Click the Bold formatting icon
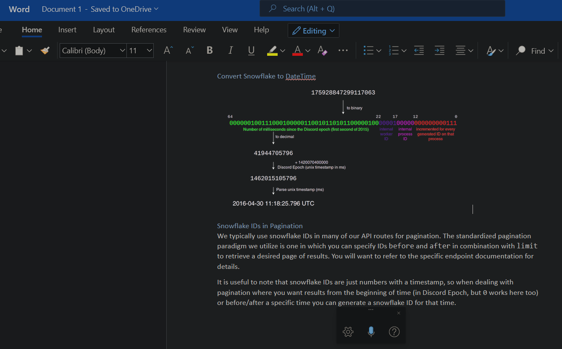Screen dimensions: 562x349 coord(210,50)
